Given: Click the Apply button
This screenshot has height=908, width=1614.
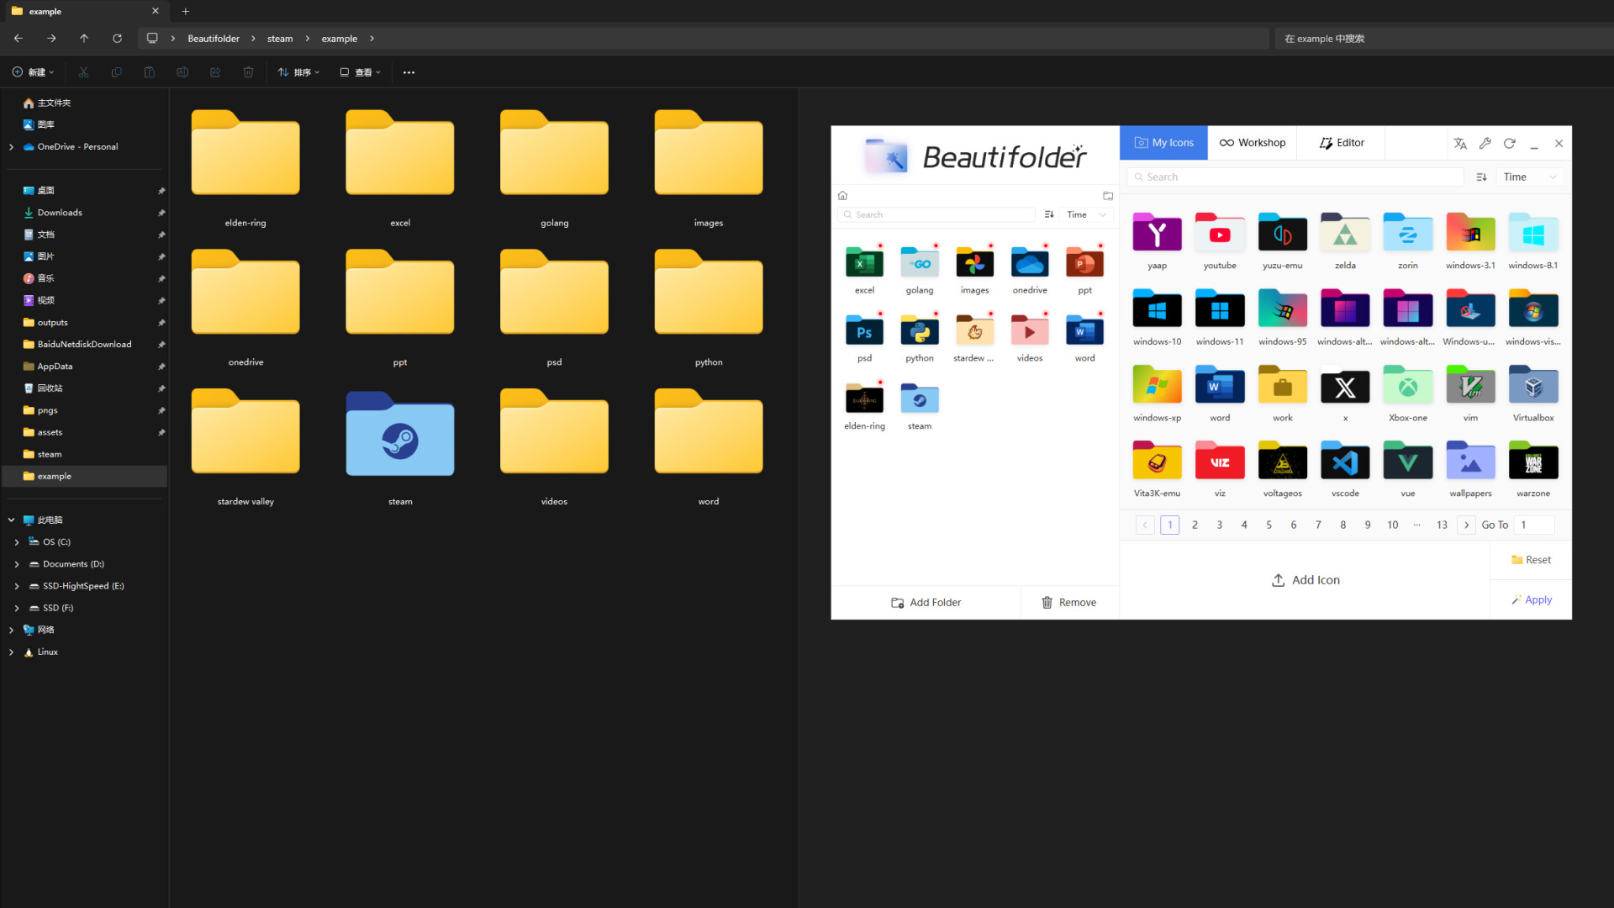Looking at the screenshot, I should click(x=1532, y=599).
